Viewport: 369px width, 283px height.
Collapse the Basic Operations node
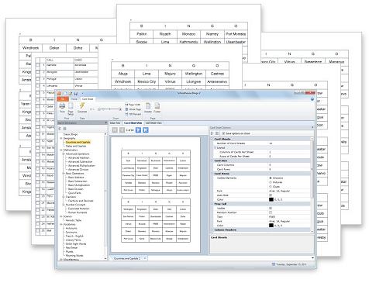[x=64, y=174]
